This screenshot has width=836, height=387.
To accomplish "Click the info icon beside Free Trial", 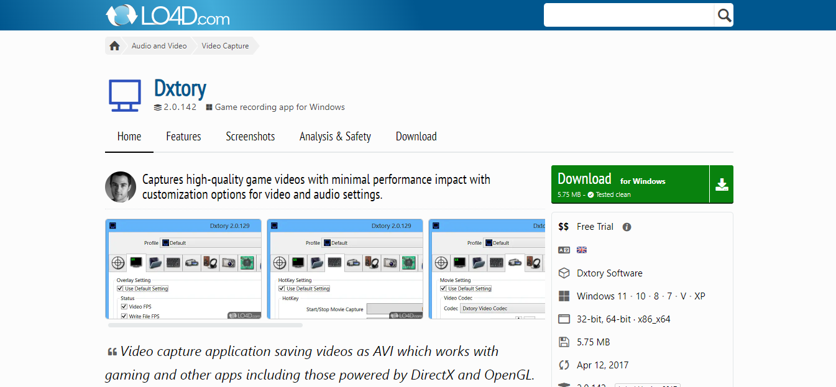I will [x=627, y=227].
